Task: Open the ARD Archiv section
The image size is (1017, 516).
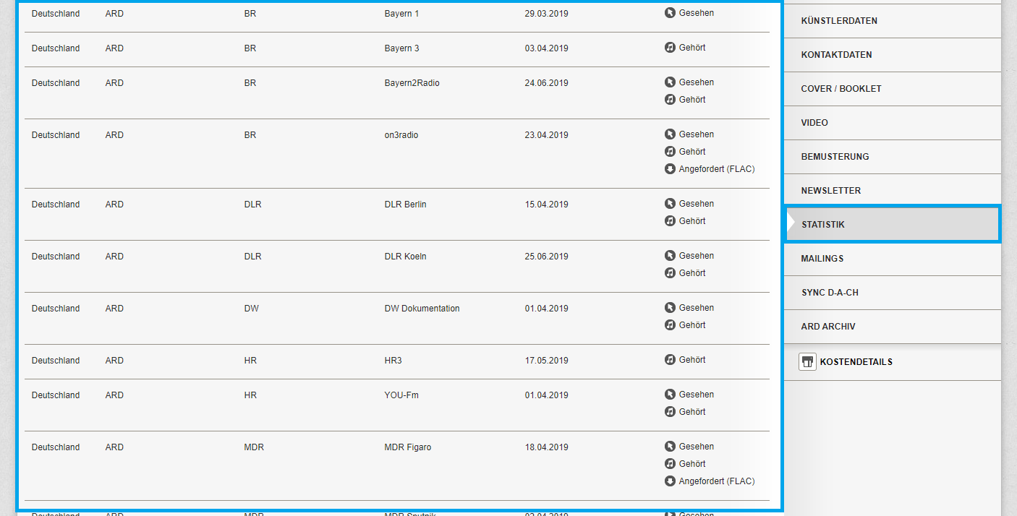Action: 892,327
